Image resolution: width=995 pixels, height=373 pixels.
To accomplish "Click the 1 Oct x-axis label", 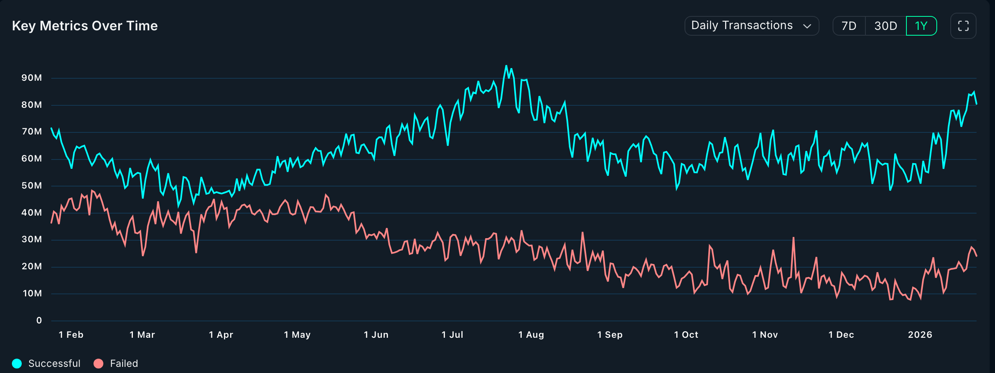I will click(686, 335).
